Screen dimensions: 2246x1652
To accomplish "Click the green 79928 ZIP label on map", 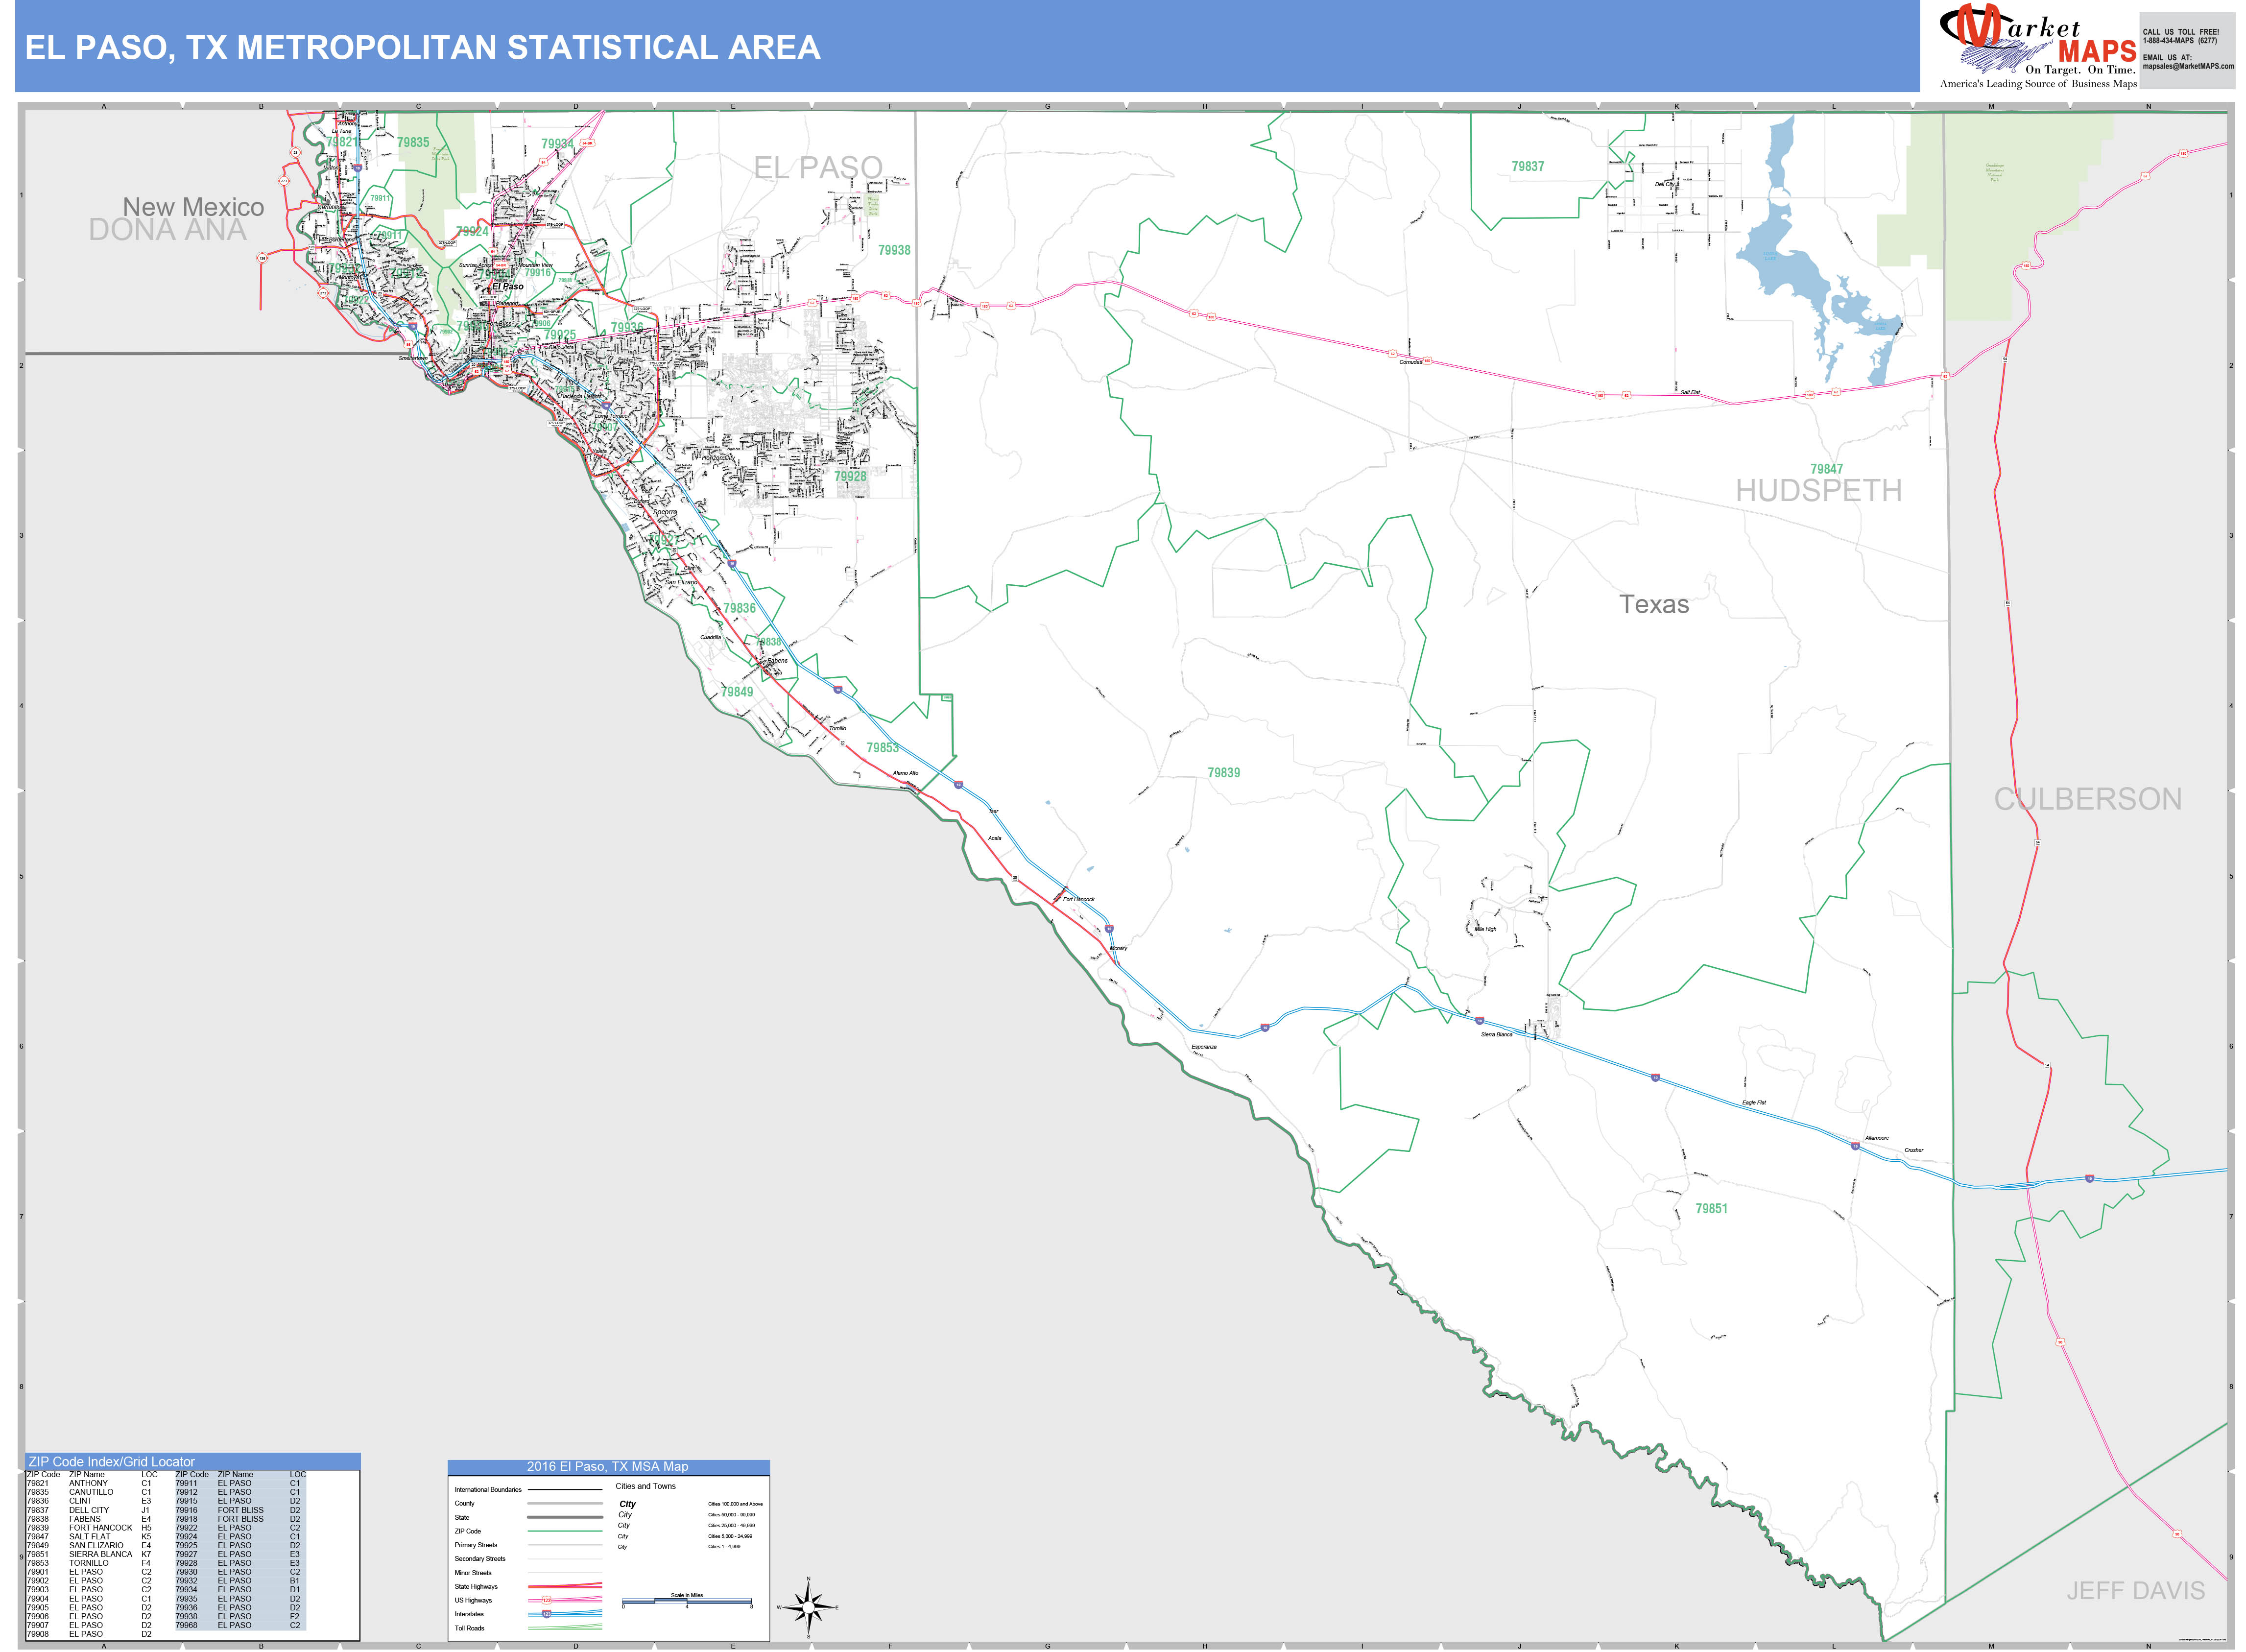I will coord(850,476).
